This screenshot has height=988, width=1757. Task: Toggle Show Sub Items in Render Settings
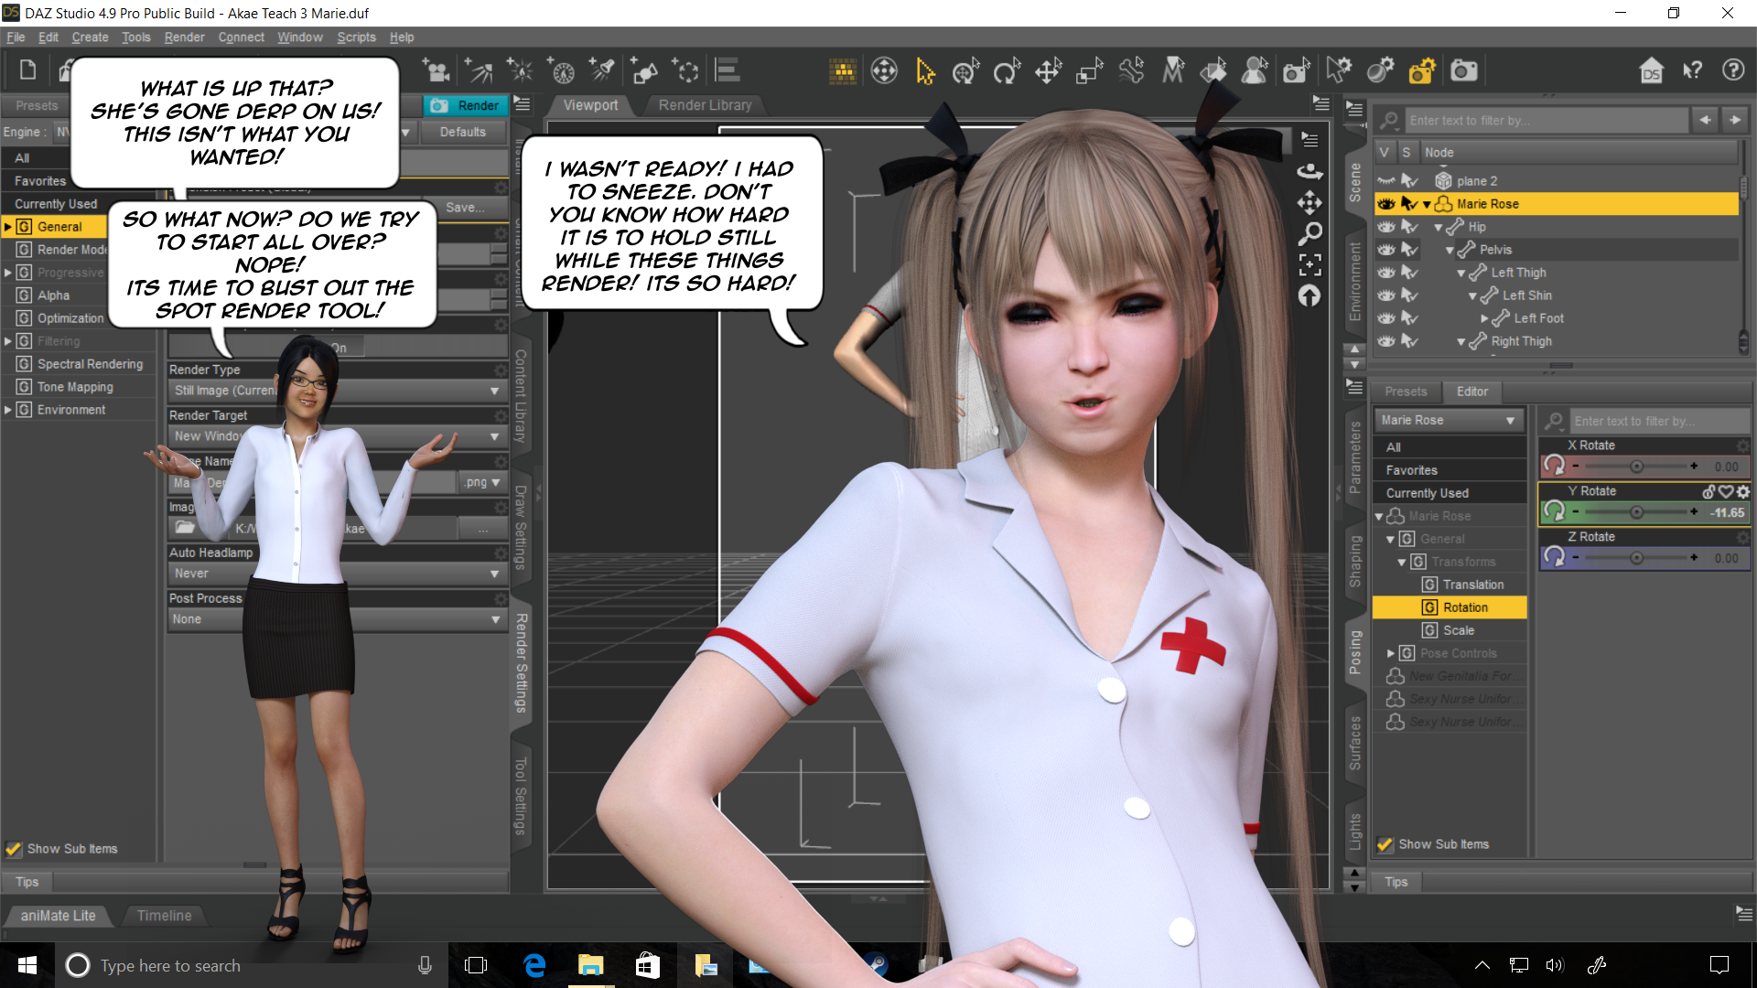[14, 849]
